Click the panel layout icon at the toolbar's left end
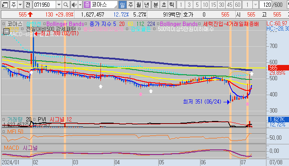The height and width of the screenshot is (166, 289). click(x=5, y=5)
